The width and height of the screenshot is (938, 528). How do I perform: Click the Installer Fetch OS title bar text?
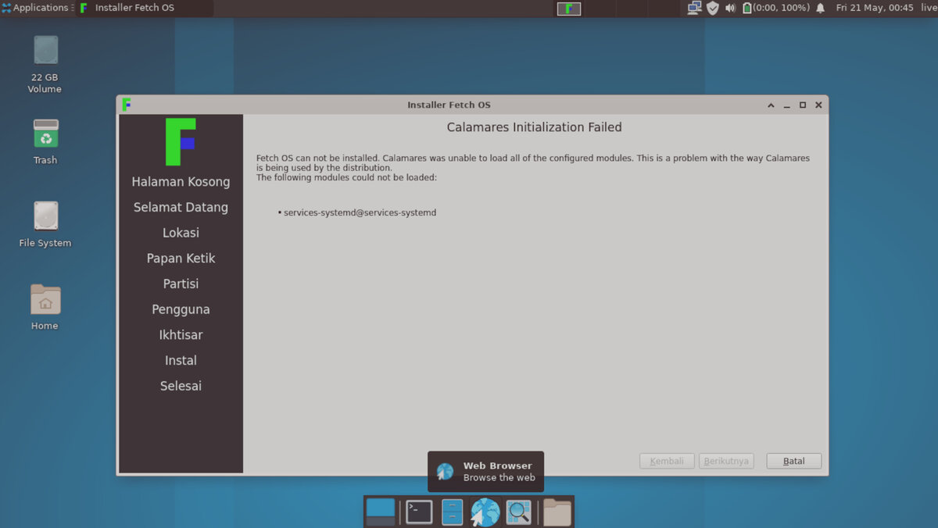(449, 105)
